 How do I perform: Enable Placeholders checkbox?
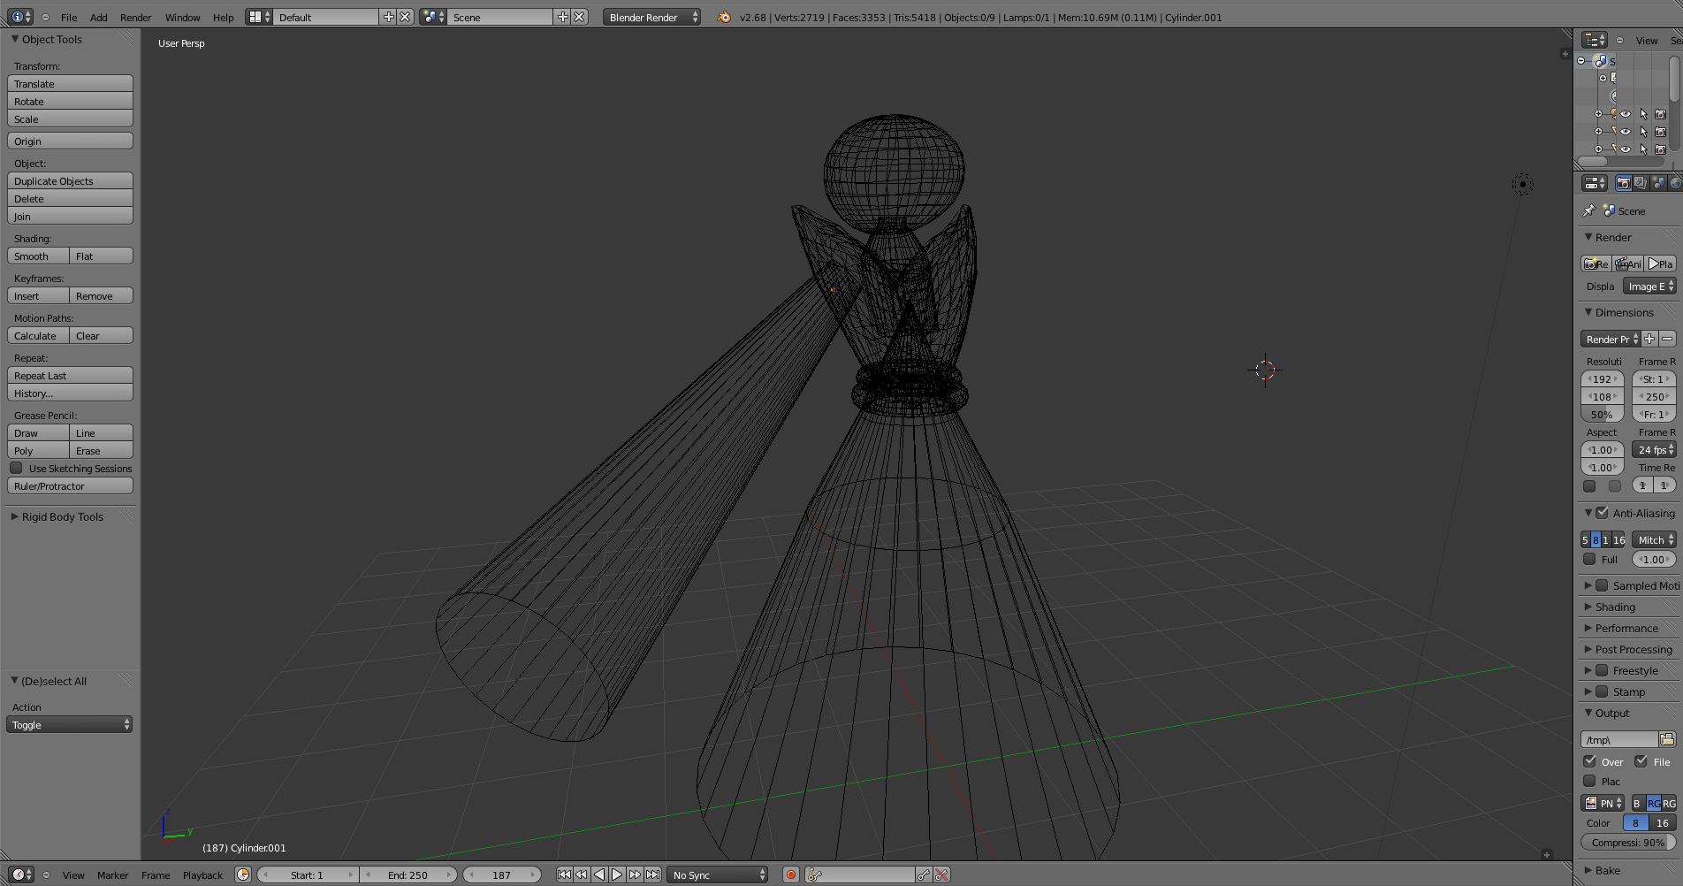(1589, 781)
